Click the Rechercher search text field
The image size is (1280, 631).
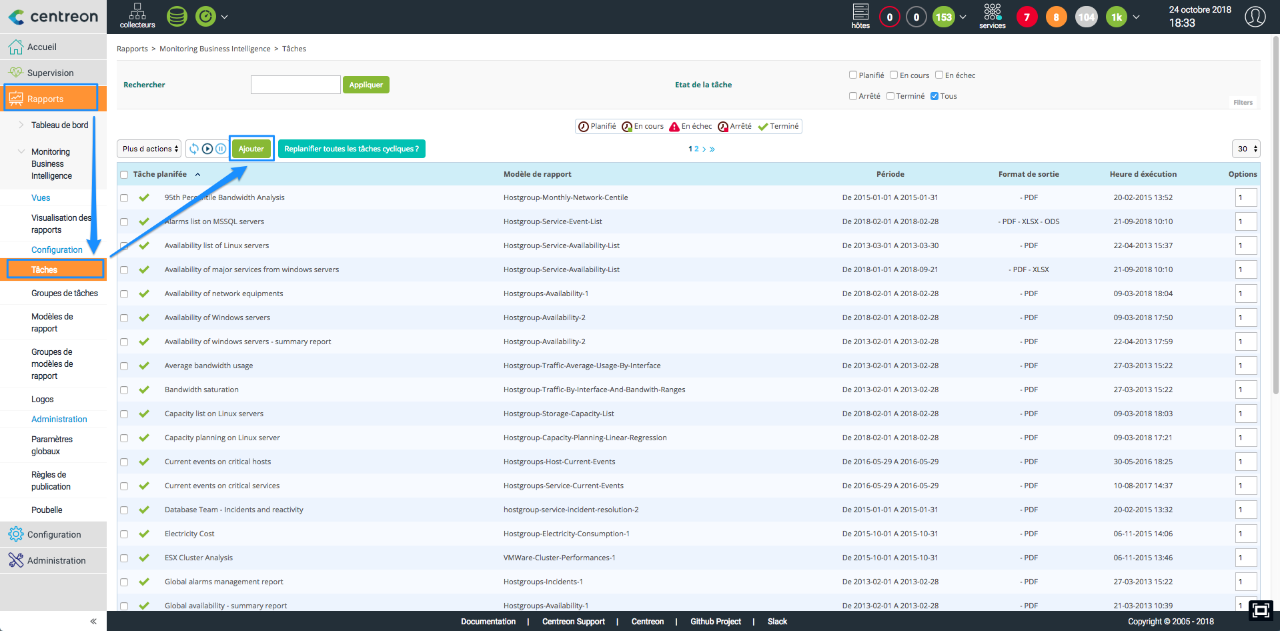pyautogui.click(x=295, y=85)
